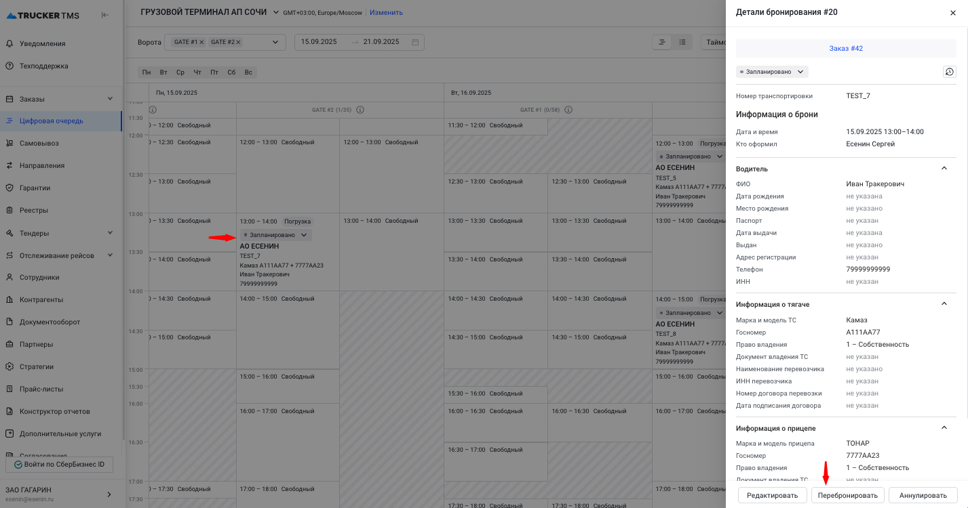Open the Заказ #42 link
968x508 pixels.
click(x=846, y=49)
